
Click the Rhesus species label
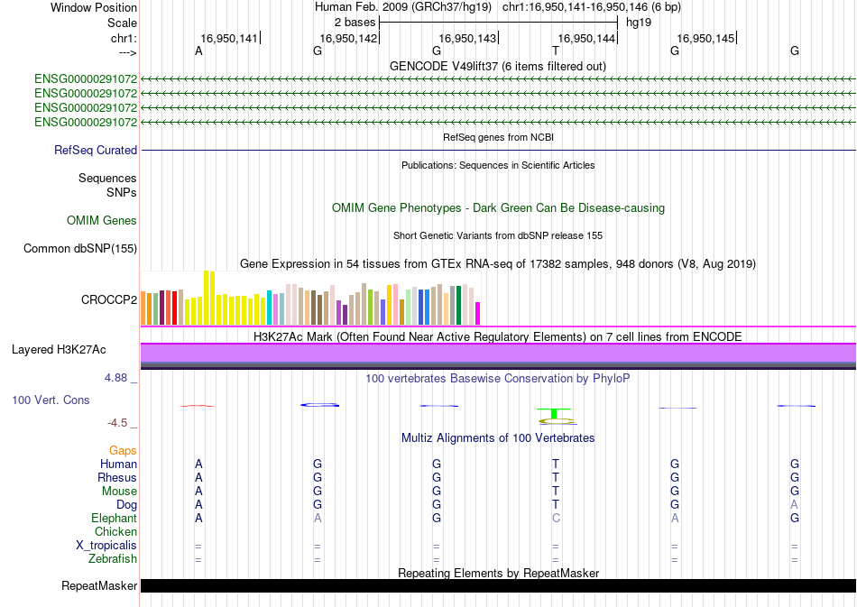tap(117, 477)
